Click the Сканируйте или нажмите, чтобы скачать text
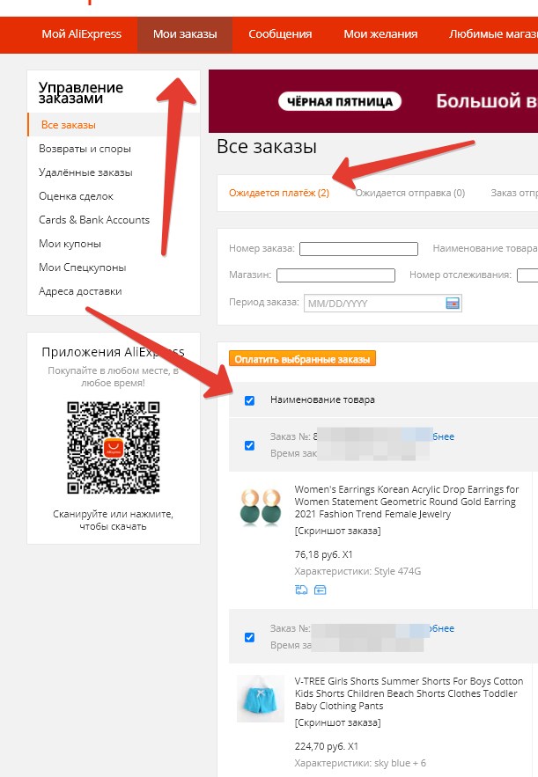This screenshot has height=777, width=538. 113,520
